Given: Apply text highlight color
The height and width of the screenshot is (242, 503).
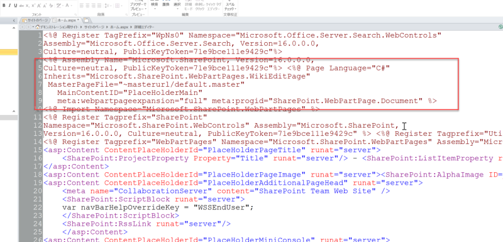Looking at the screenshot, I should coord(58,6).
